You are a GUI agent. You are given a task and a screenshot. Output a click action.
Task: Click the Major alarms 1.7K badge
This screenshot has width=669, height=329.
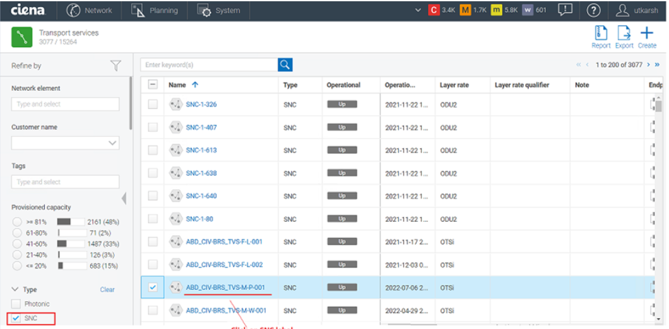point(473,10)
